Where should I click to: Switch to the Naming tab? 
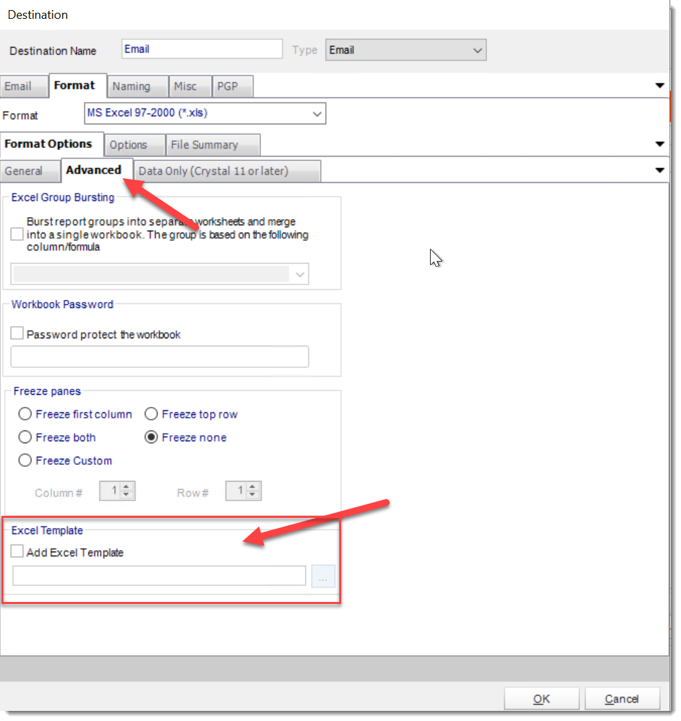click(136, 86)
